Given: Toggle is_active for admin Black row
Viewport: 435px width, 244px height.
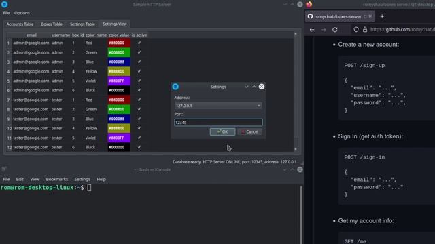Looking at the screenshot, I should (139, 90).
